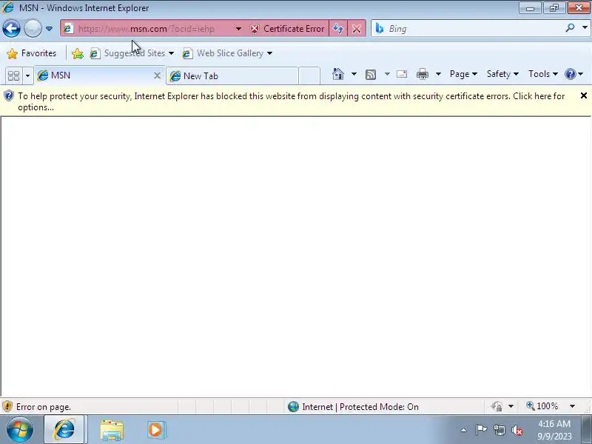Switch to the New Tab tab
The width and height of the screenshot is (592, 444).
click(232, 76)
